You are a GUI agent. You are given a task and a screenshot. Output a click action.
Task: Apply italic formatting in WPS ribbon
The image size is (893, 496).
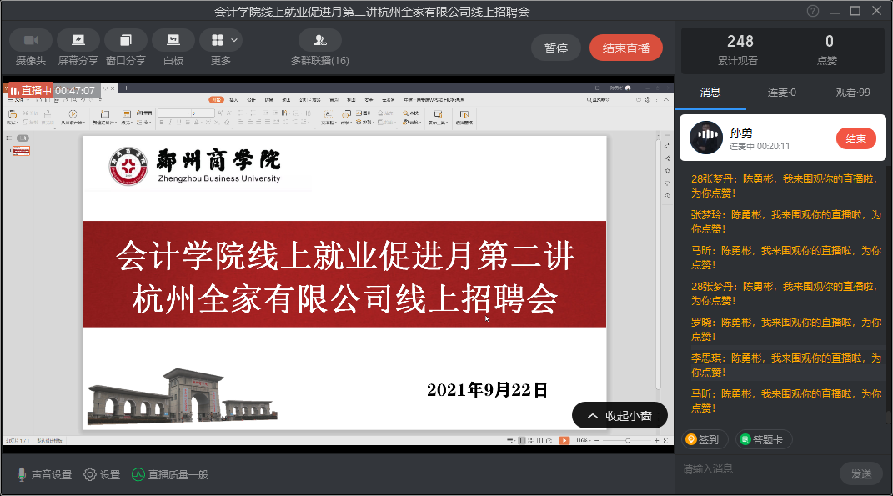(x=170, y=122)
